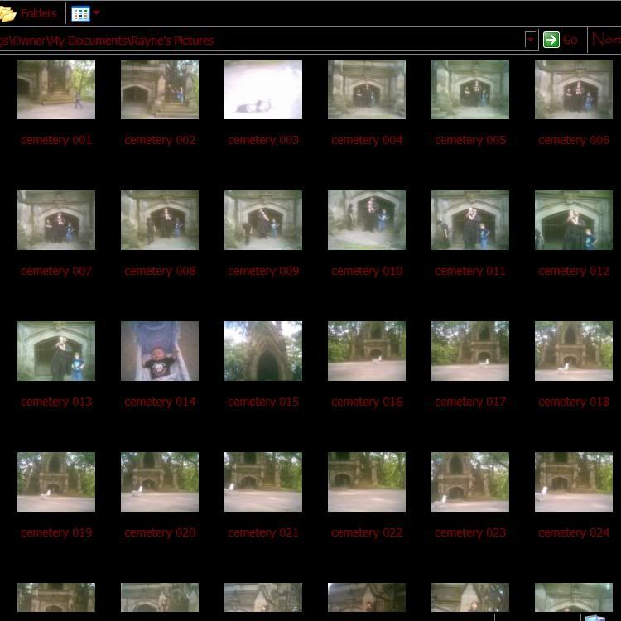Click the file name label cemetery 014
621x621 pixels.
point(160,402)
